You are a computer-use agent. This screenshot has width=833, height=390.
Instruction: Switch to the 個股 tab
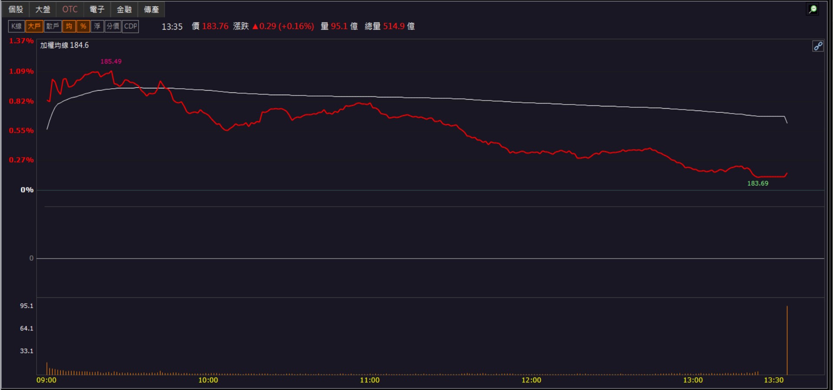click(16, 9)
